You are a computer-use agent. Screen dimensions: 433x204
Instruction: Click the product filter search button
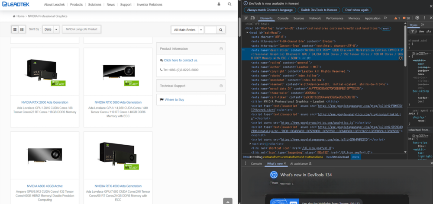point(221,30)
